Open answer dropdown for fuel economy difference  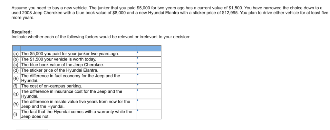click(149, 78)
